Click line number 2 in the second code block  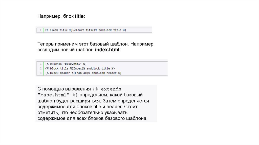[x=40, y=68]
